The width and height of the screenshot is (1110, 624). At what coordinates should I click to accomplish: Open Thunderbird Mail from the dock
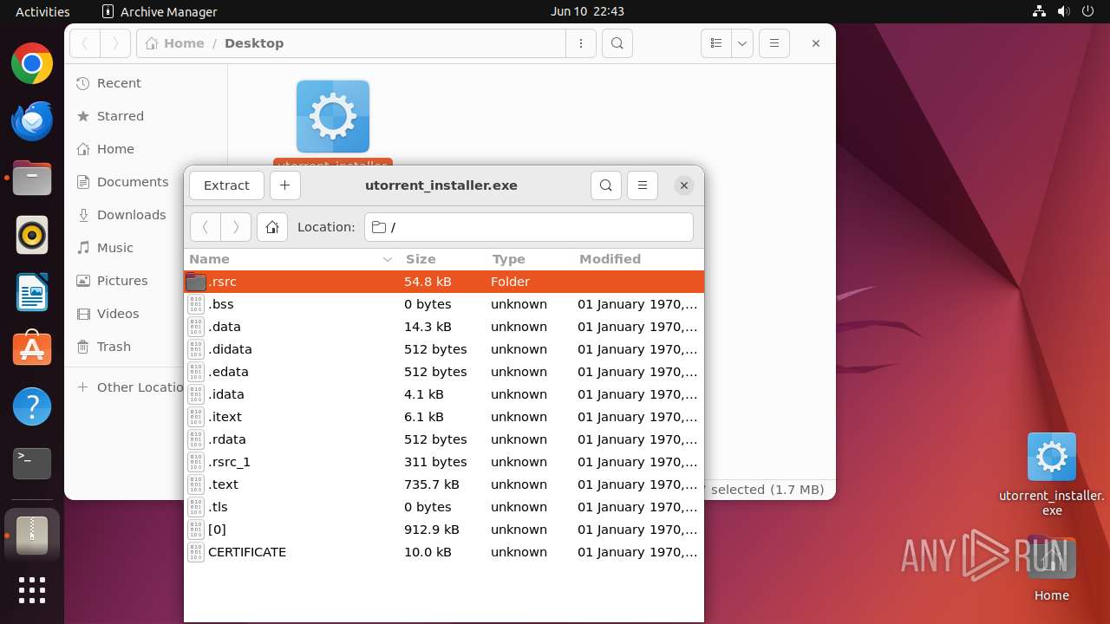[32, 121]
